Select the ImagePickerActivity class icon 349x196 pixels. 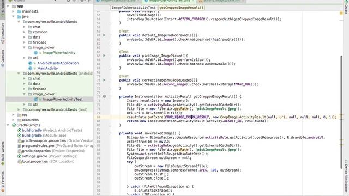(x=35, y=53)
